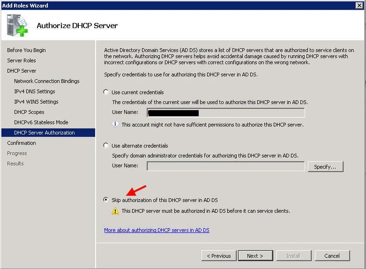Open IPv4 DNS Settings page
This screenshot has width=366, height=269.
pos(35,91)
